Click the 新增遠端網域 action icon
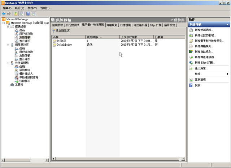 click(191, 30)
